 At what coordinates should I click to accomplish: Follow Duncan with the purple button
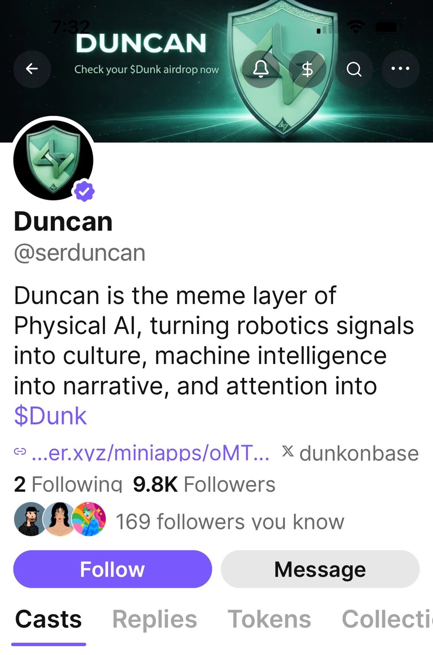[x=112, y=569]
